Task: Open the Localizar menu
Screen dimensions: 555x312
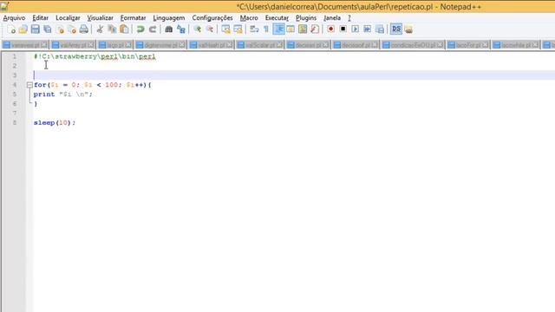Action: 68,17
